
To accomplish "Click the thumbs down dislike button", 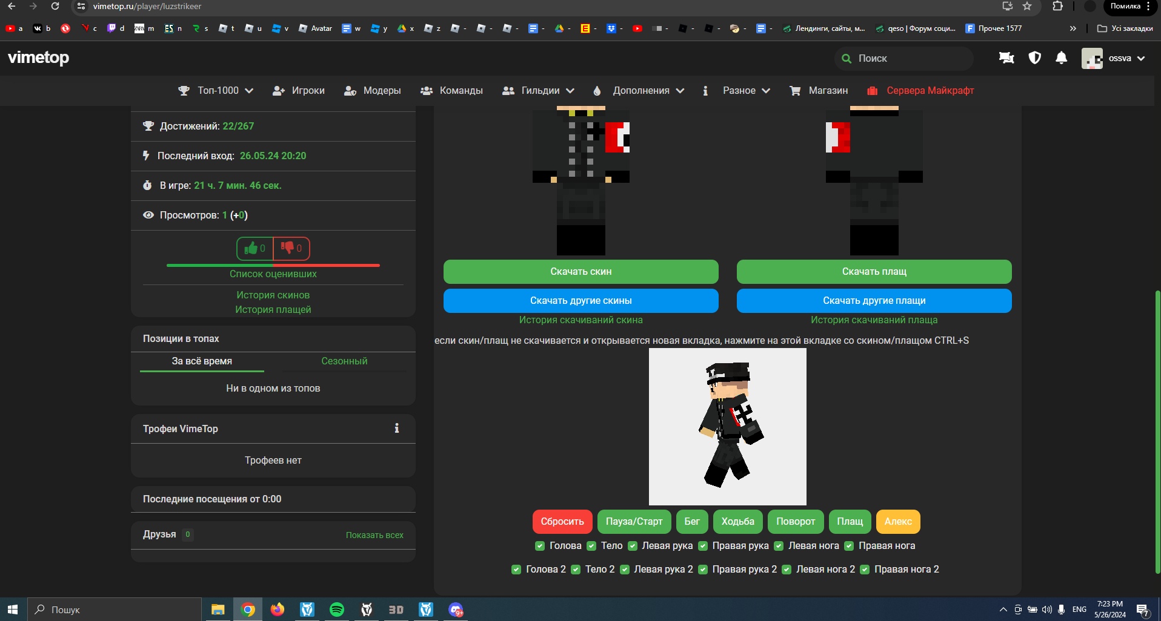I will [x=291, y=248].
